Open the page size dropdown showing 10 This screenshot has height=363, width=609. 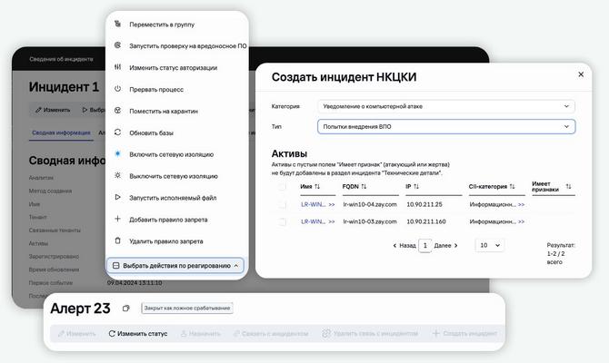489,245
